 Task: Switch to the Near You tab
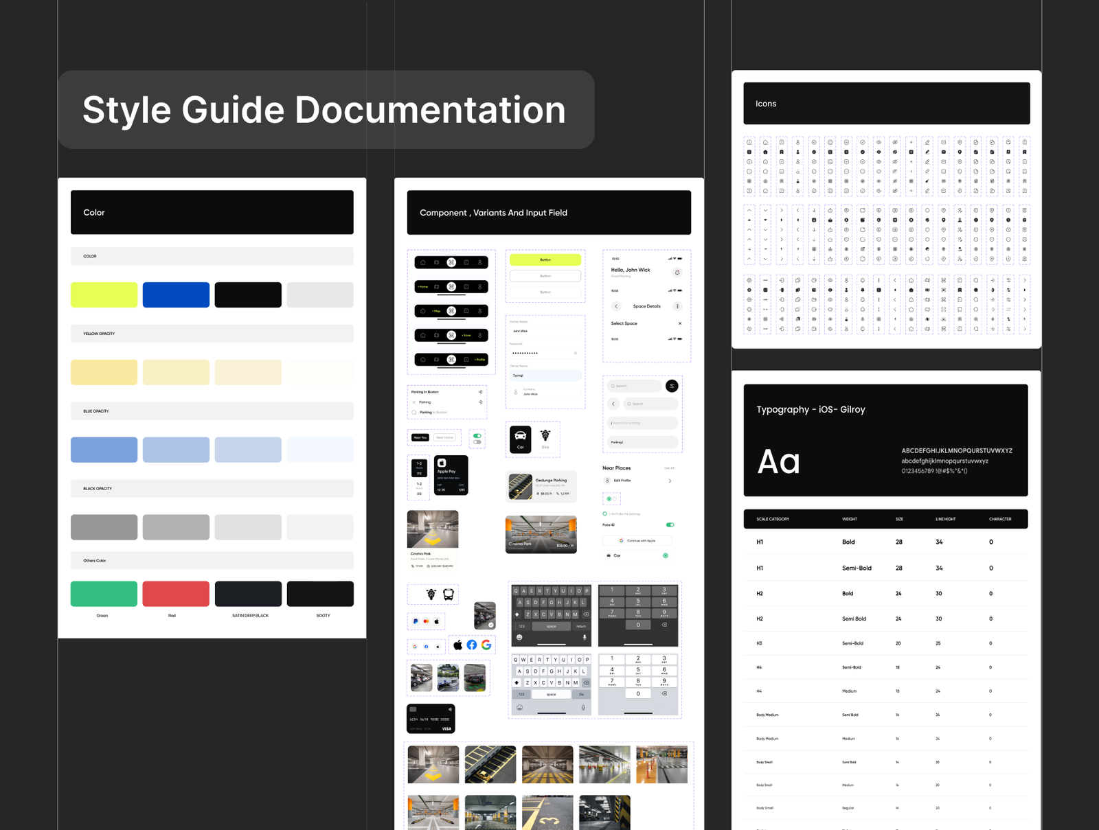[x=420, y=437]
